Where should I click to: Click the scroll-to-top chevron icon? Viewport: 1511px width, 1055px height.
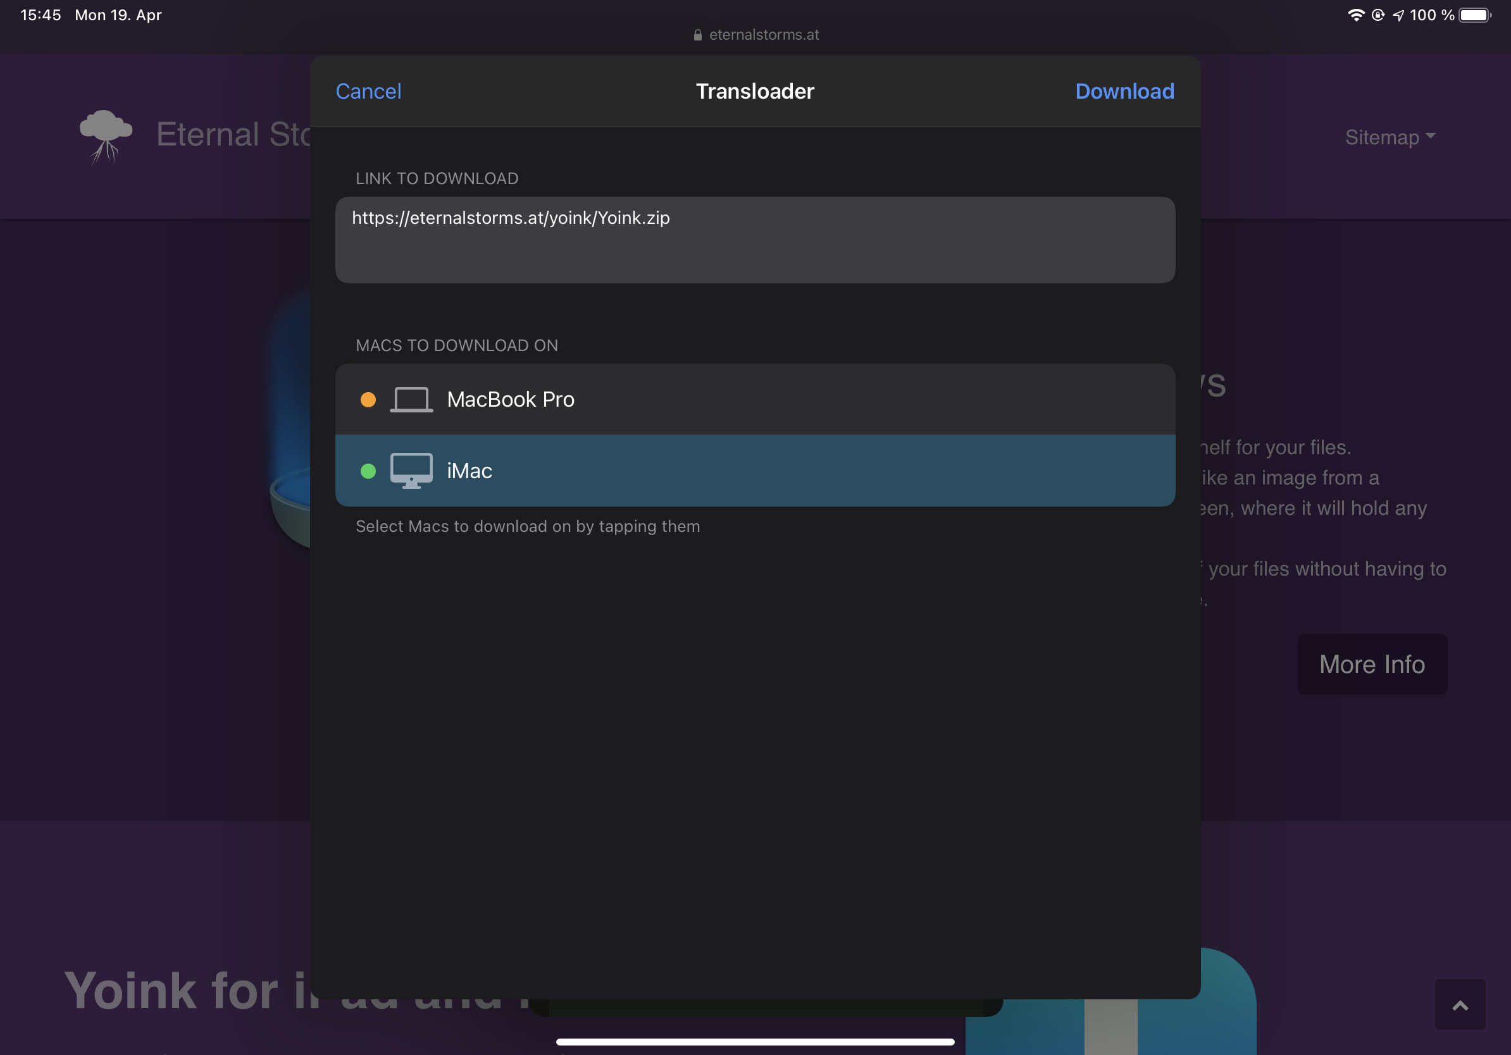pos(1460,1005)
